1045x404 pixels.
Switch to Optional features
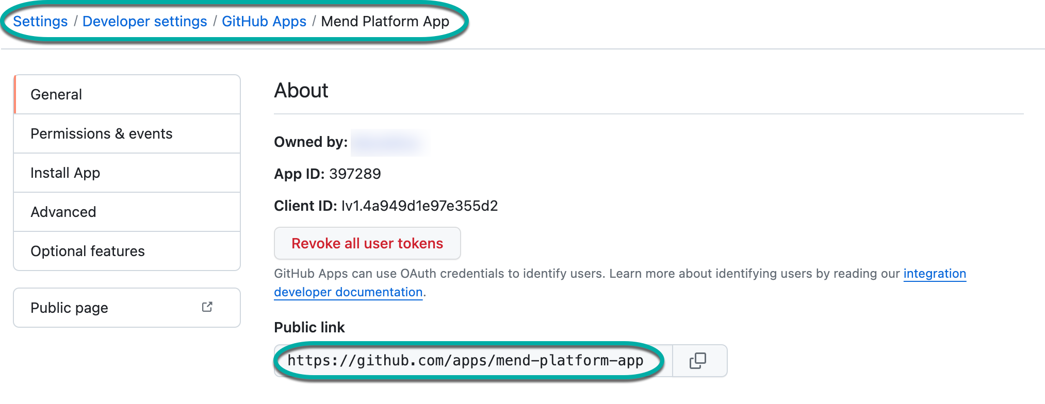tap(87, 251)
